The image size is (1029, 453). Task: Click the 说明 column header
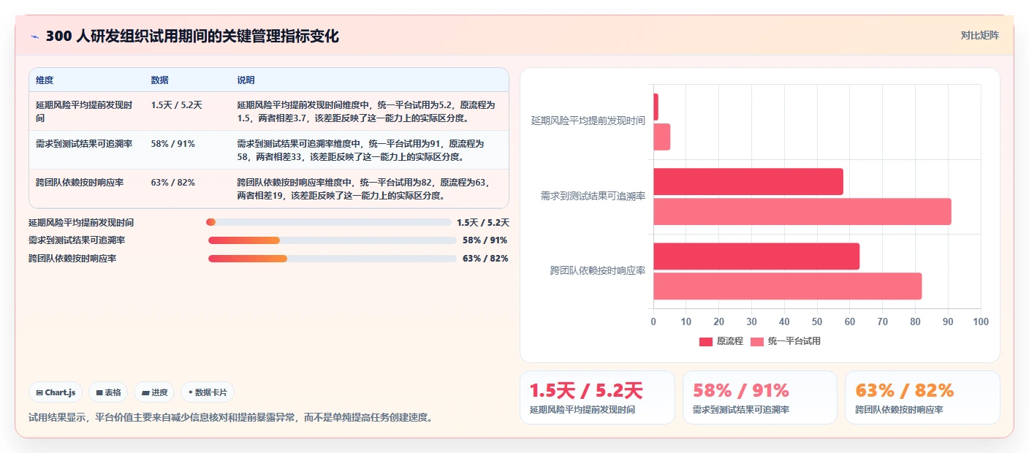[246, 80]
